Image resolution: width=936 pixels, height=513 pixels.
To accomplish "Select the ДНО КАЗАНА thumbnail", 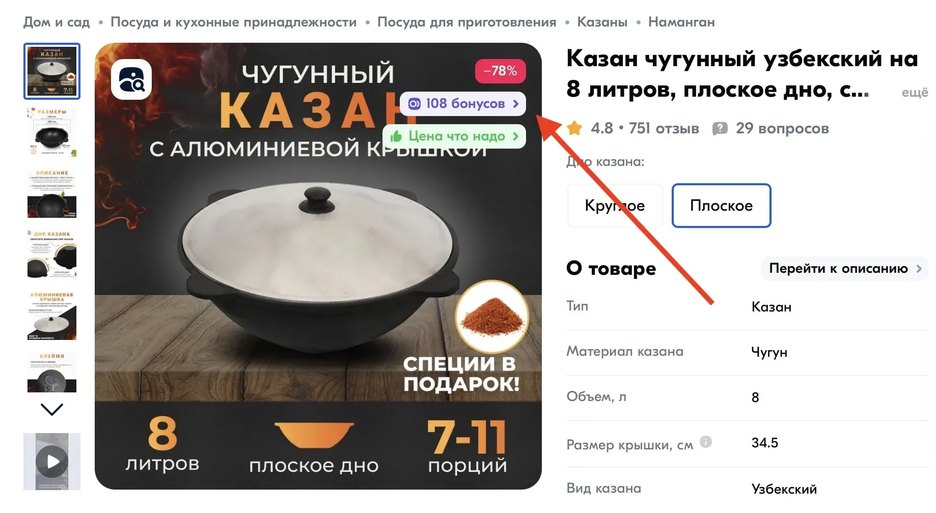I will [52, 254].
